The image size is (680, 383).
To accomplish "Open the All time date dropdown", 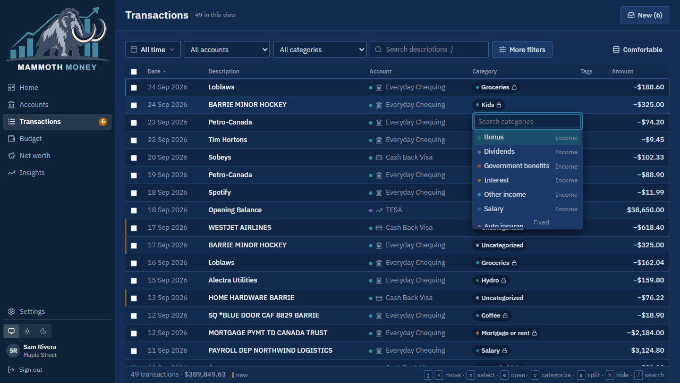I will [x=153, y=49].
